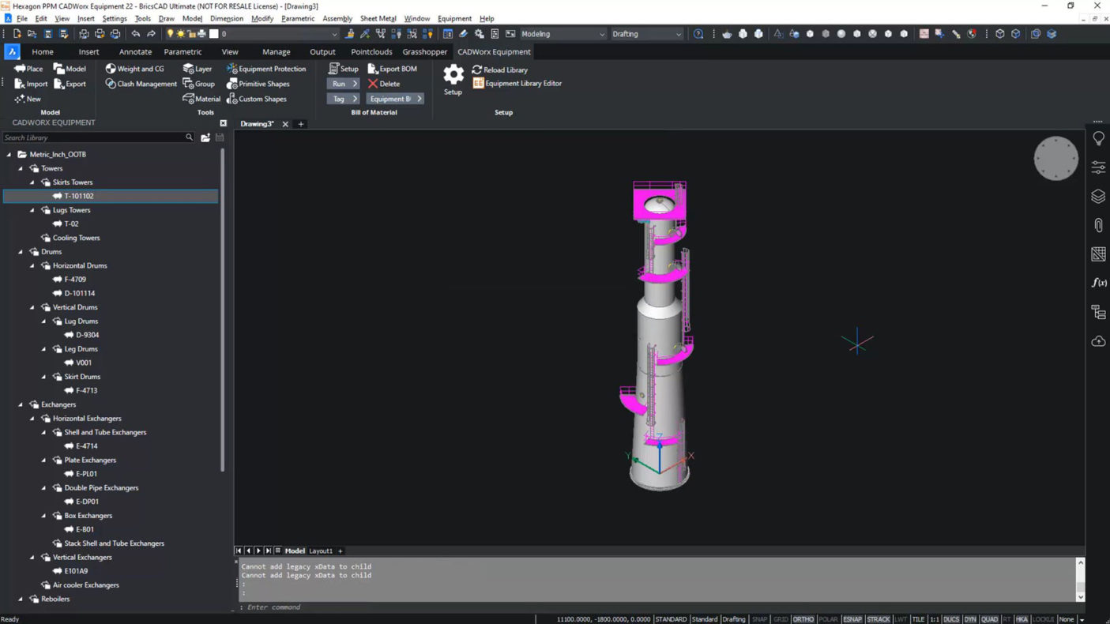The height and width of the screenshot is (624, 1110).
Task: Click the Weight and CG tool
Action: click(134, 69)
